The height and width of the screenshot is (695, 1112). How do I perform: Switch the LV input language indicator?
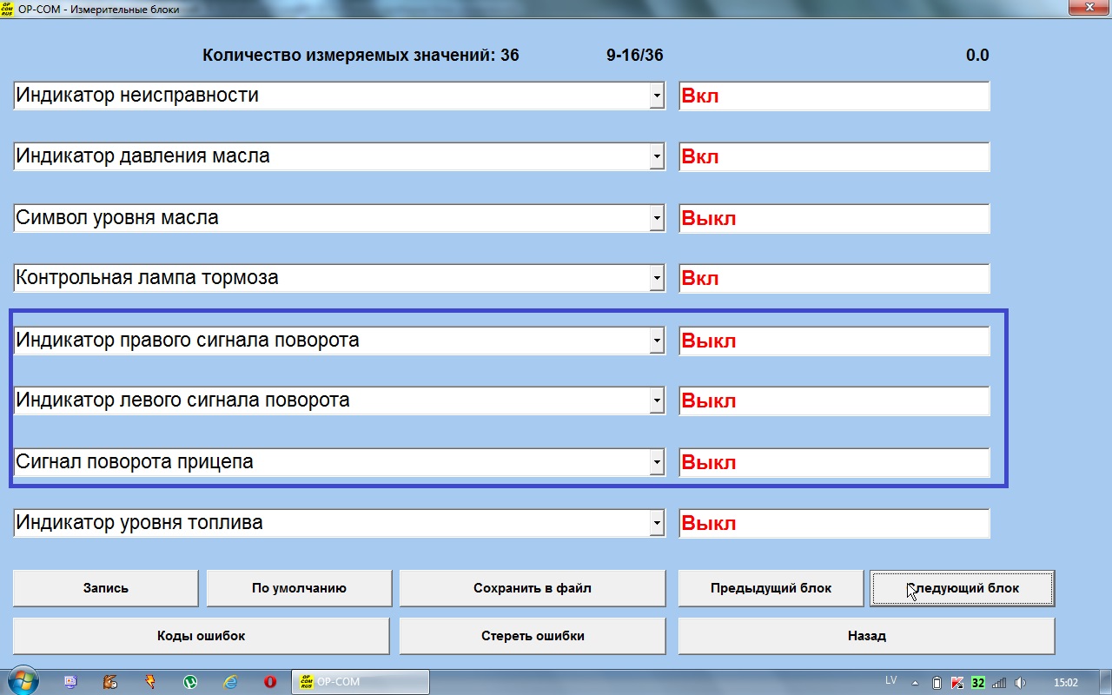[890, 680]
